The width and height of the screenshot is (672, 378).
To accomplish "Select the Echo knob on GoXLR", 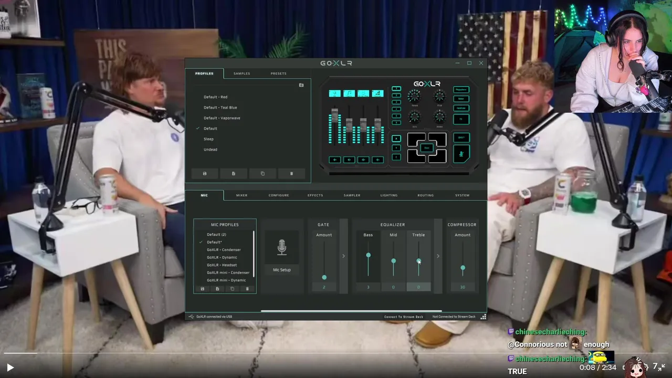I will point(414,117).
